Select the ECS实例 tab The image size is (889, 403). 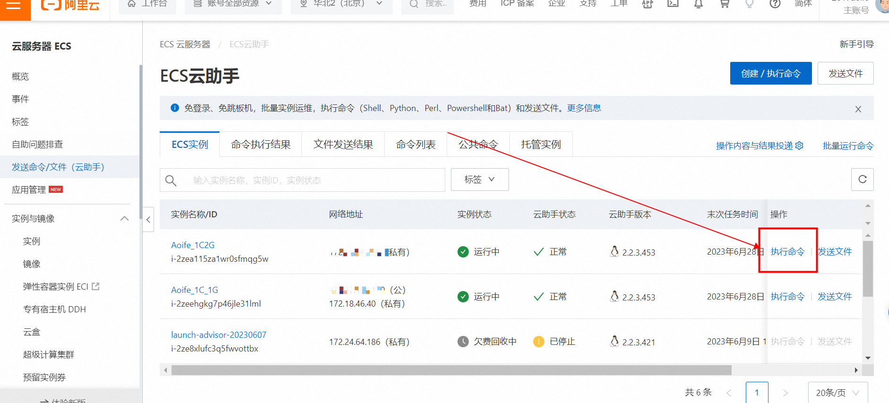coord(190,145)
